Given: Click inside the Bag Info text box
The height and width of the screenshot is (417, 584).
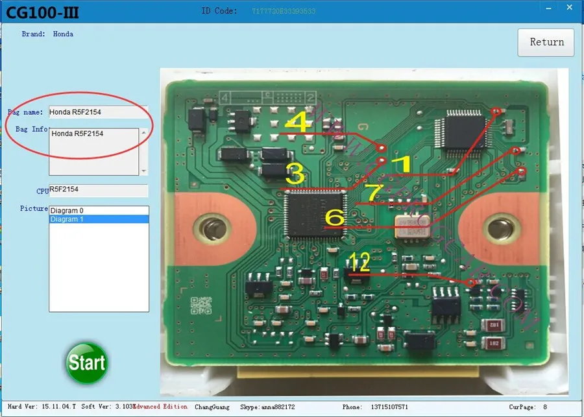Looking at the screenshot, I should pos(94,152).
